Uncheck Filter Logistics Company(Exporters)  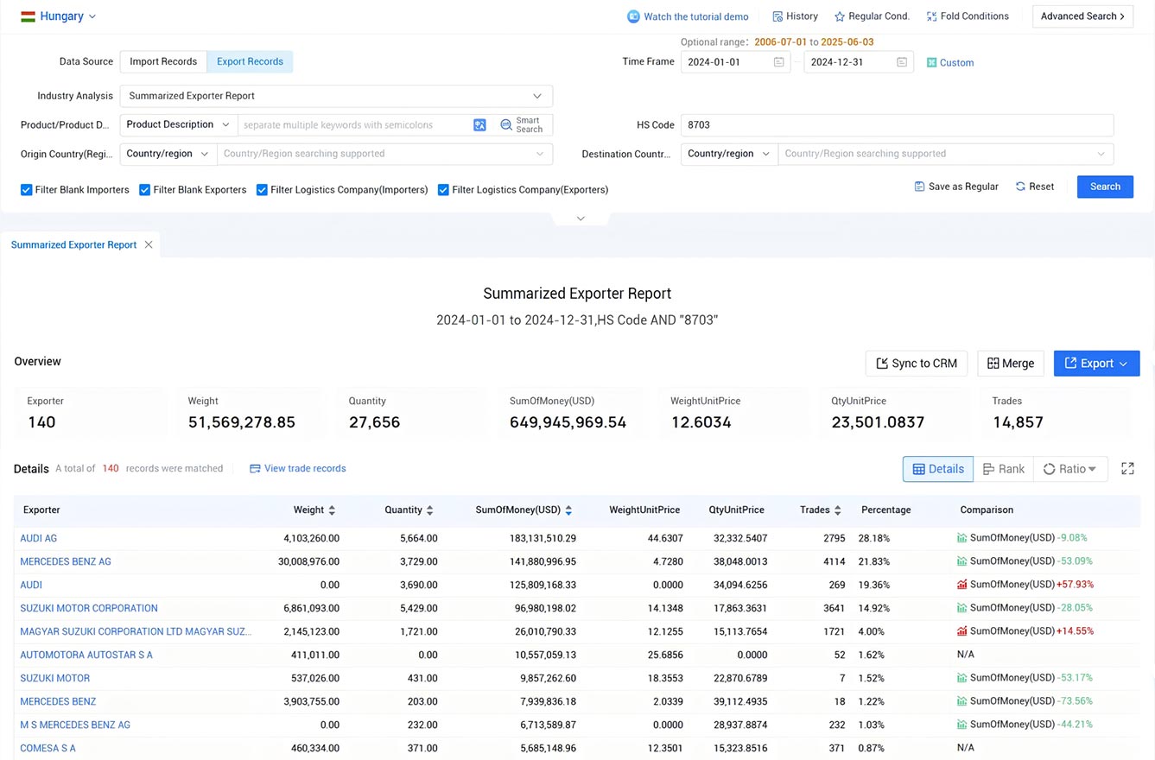pyautogui.click(x=443, y=189)
